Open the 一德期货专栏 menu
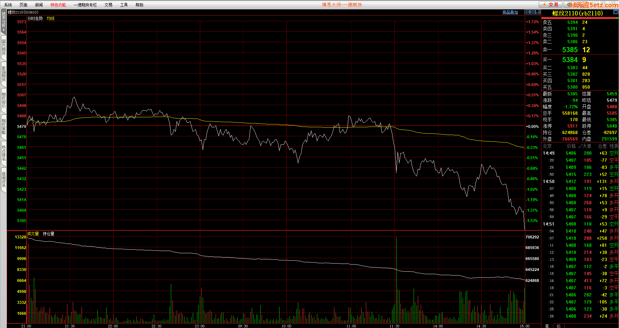This screenshot has height=328, width=619. (85, 5)
